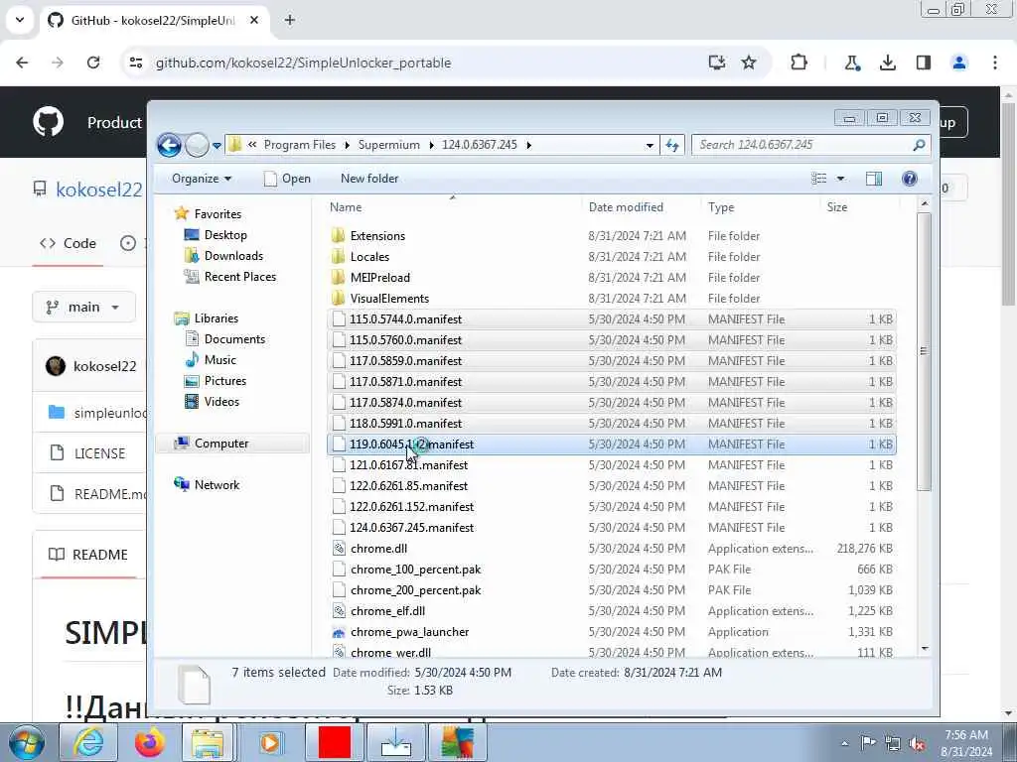Select the Extensions folder
The image size is (1017, 762).
coord(612,236)
